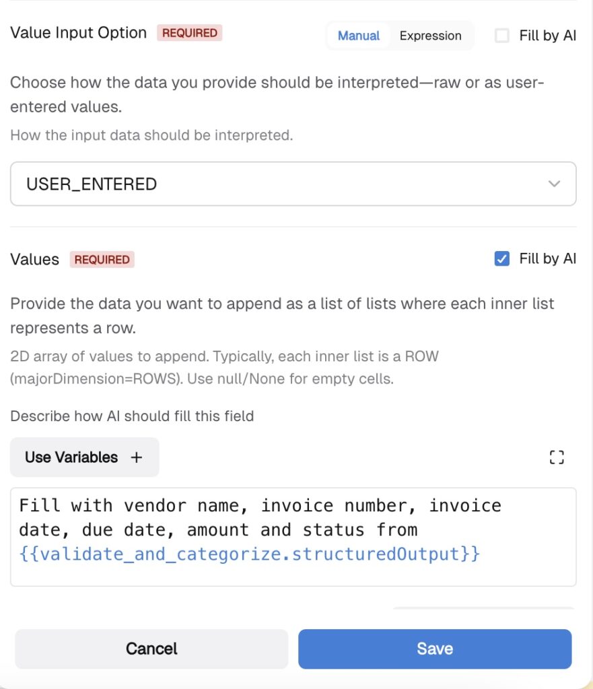Select the Manual tab
The width and height of the screenshot is (593, 689).
tap(358, 36)
